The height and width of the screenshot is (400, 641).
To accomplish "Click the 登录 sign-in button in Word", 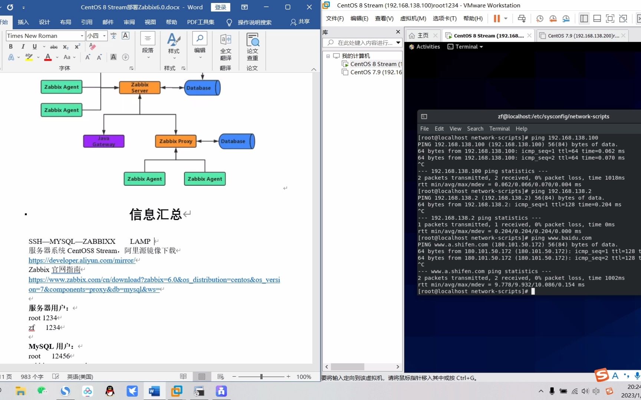I will (220, 7).
